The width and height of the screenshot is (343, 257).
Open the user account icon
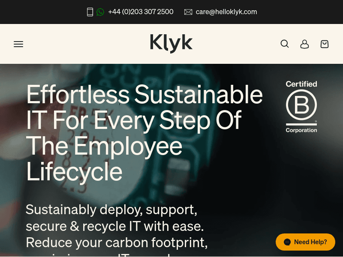(x=304, y=44)
